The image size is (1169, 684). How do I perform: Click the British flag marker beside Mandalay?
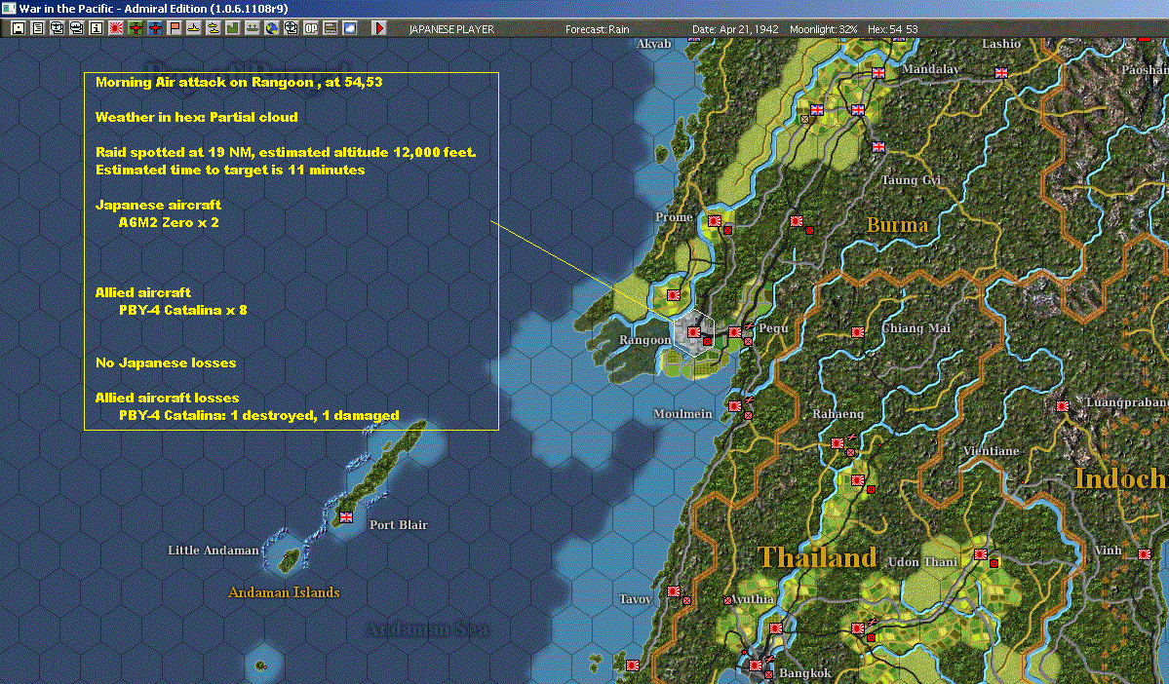tap(878, 73)
